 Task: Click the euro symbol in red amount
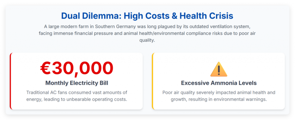[x=46, y=68]
